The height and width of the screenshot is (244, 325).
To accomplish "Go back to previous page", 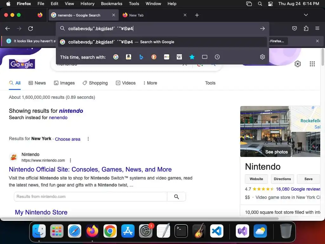I will tap(8, 28).
